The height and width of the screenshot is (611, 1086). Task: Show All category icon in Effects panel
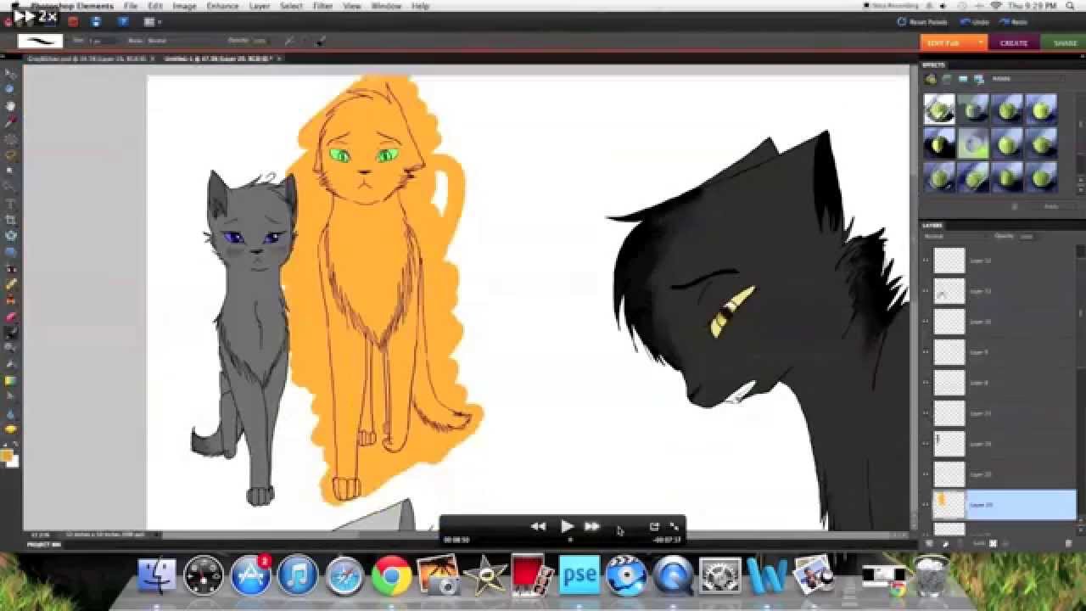(978, 79)
